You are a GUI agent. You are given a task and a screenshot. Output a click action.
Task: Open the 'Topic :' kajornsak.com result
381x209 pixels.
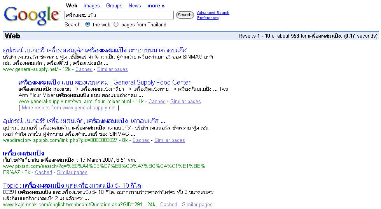pos(72,185)
